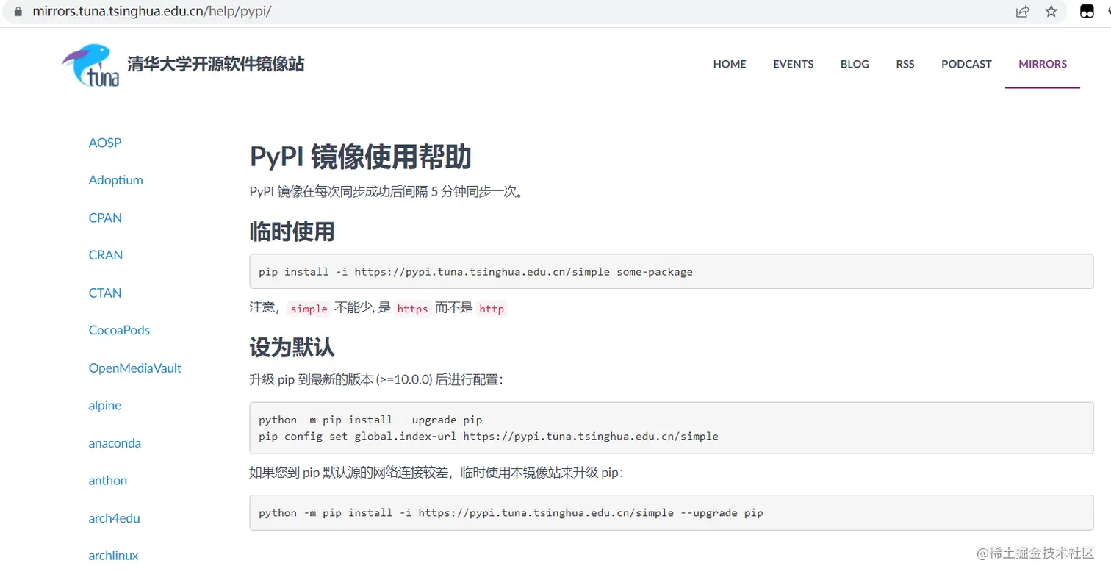Viewport: 1111px width, 577px height.
Task: Click the sentence about syncing every 5 分钟
Action: click(386, 192)
